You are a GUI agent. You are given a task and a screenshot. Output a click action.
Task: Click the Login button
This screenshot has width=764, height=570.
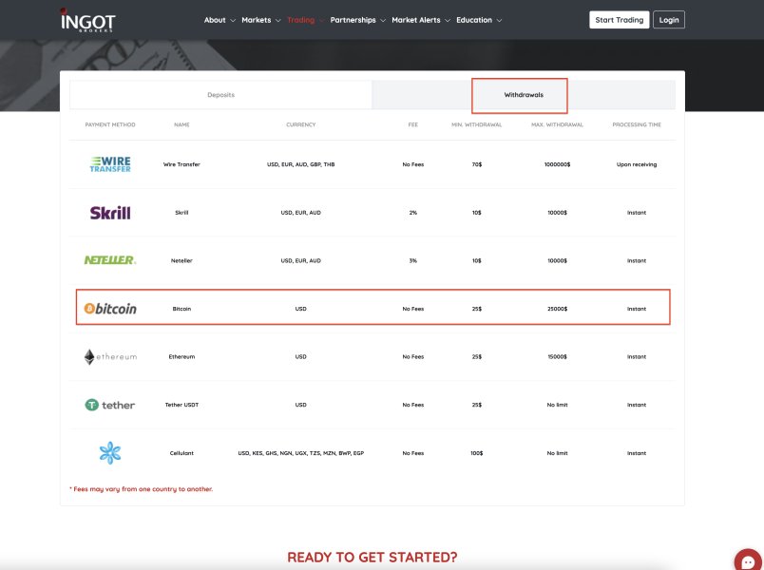[x=669, y=20]
